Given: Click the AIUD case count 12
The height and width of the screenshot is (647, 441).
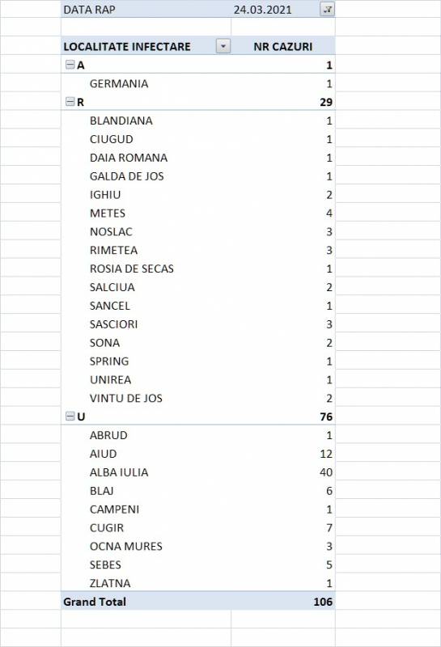Looking at the screenshot, I should tap(326, 454).
